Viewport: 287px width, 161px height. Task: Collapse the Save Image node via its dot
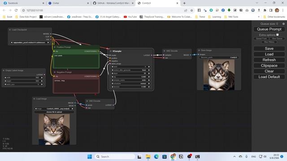point(199,51)
